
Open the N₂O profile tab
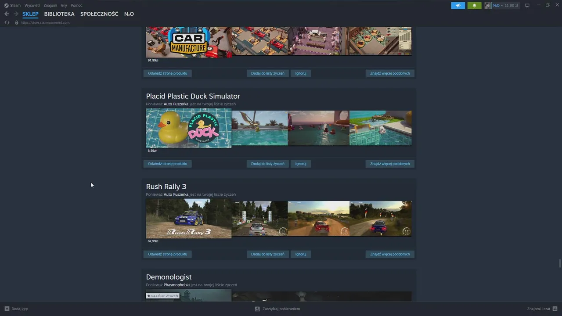pyautogui.click(x=129, y=14)
